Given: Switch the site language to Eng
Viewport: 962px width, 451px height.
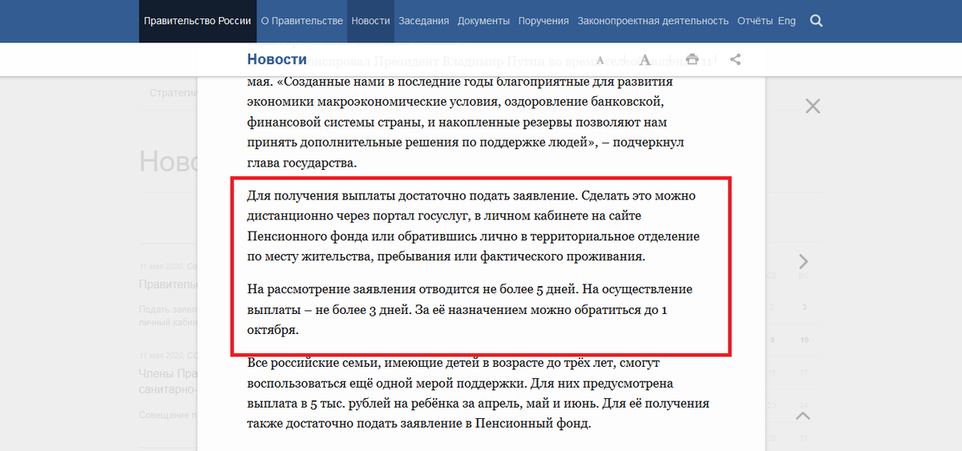Looking at the screenshot, I should (x=786, y=21).
